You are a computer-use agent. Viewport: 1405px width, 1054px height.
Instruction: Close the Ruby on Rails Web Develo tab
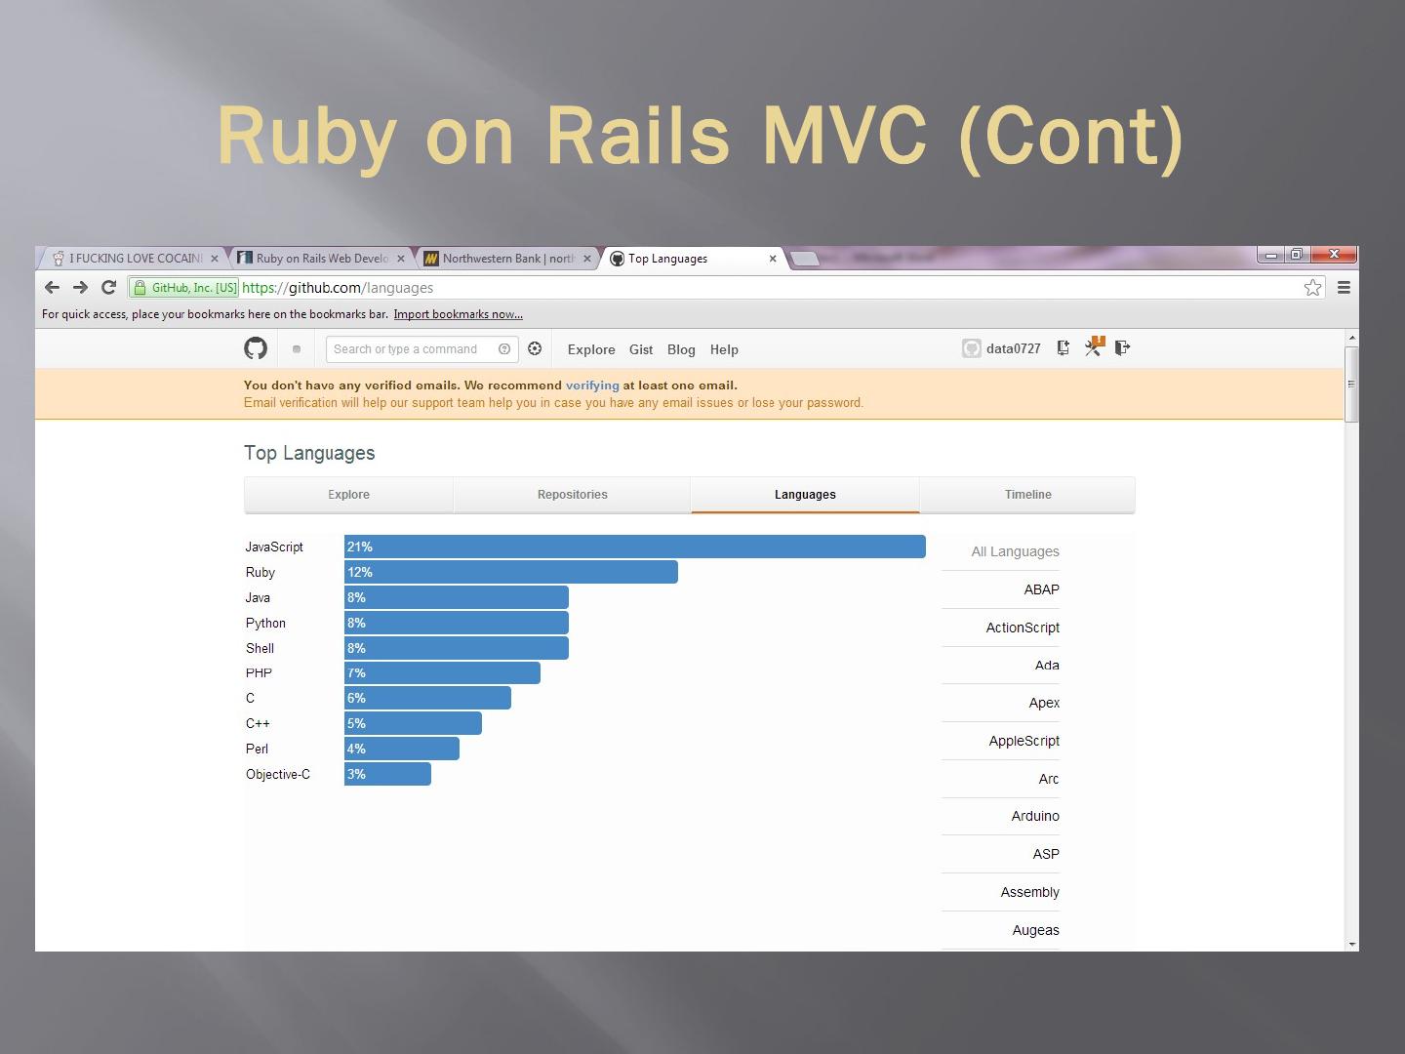tap(401, 259)
